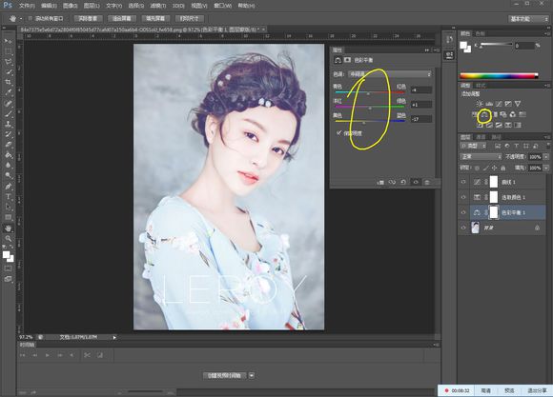Select the Zoom tool in toolbox
Image resolution: width=553 pixels, height=397 pixels.
click(x=8, y=238)
